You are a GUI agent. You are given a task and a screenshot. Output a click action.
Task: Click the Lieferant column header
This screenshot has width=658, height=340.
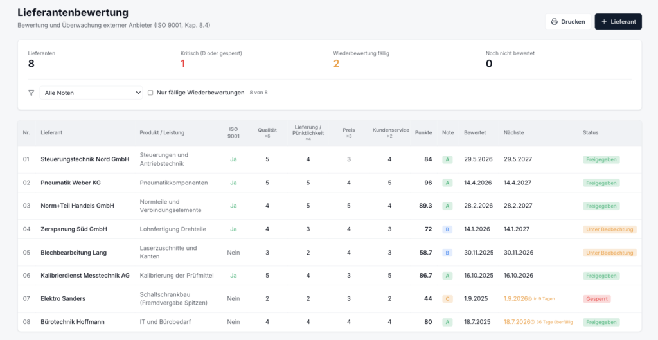51,132
